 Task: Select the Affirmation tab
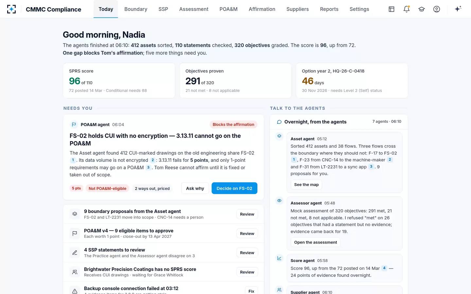coord(262,9)
